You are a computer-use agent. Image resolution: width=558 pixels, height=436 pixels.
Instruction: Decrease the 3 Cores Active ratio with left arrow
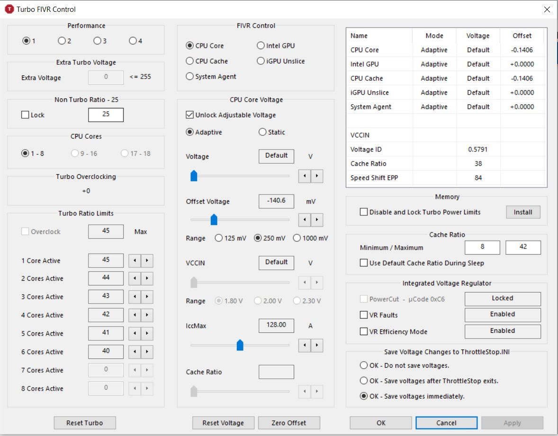[x=135, y=297]
